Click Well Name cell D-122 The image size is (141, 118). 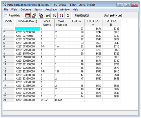(47, 100)
